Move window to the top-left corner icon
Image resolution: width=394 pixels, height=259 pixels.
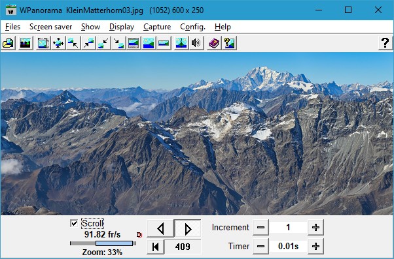(73, 43)
